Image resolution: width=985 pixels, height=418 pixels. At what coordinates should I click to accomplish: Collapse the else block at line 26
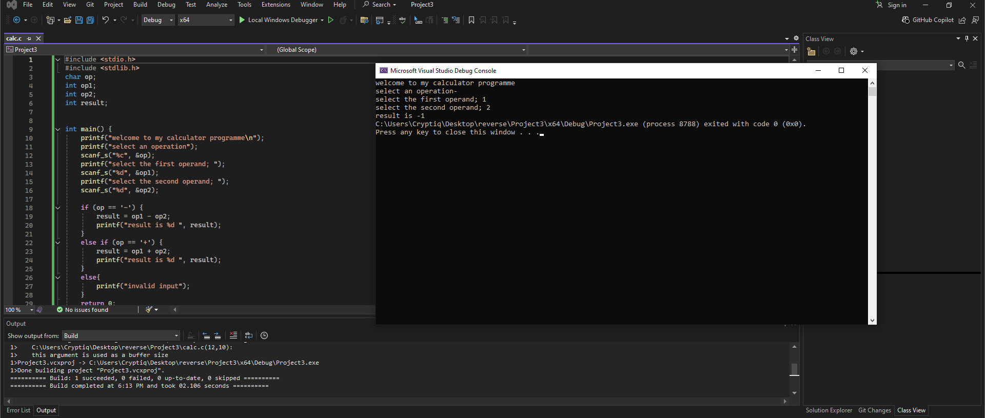pyautogui.click(x=58, y=277)
